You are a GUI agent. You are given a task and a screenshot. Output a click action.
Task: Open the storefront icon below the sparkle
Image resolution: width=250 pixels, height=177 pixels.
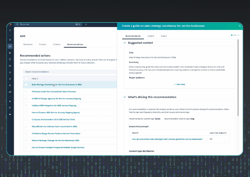tap(10, 108)
